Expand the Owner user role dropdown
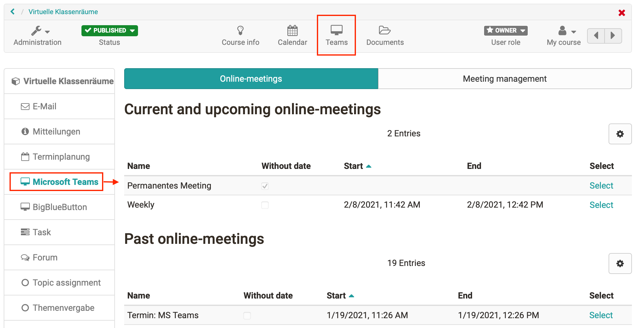Screen dimensions: 635x328 pyautogui.click(x=506, y=30)
